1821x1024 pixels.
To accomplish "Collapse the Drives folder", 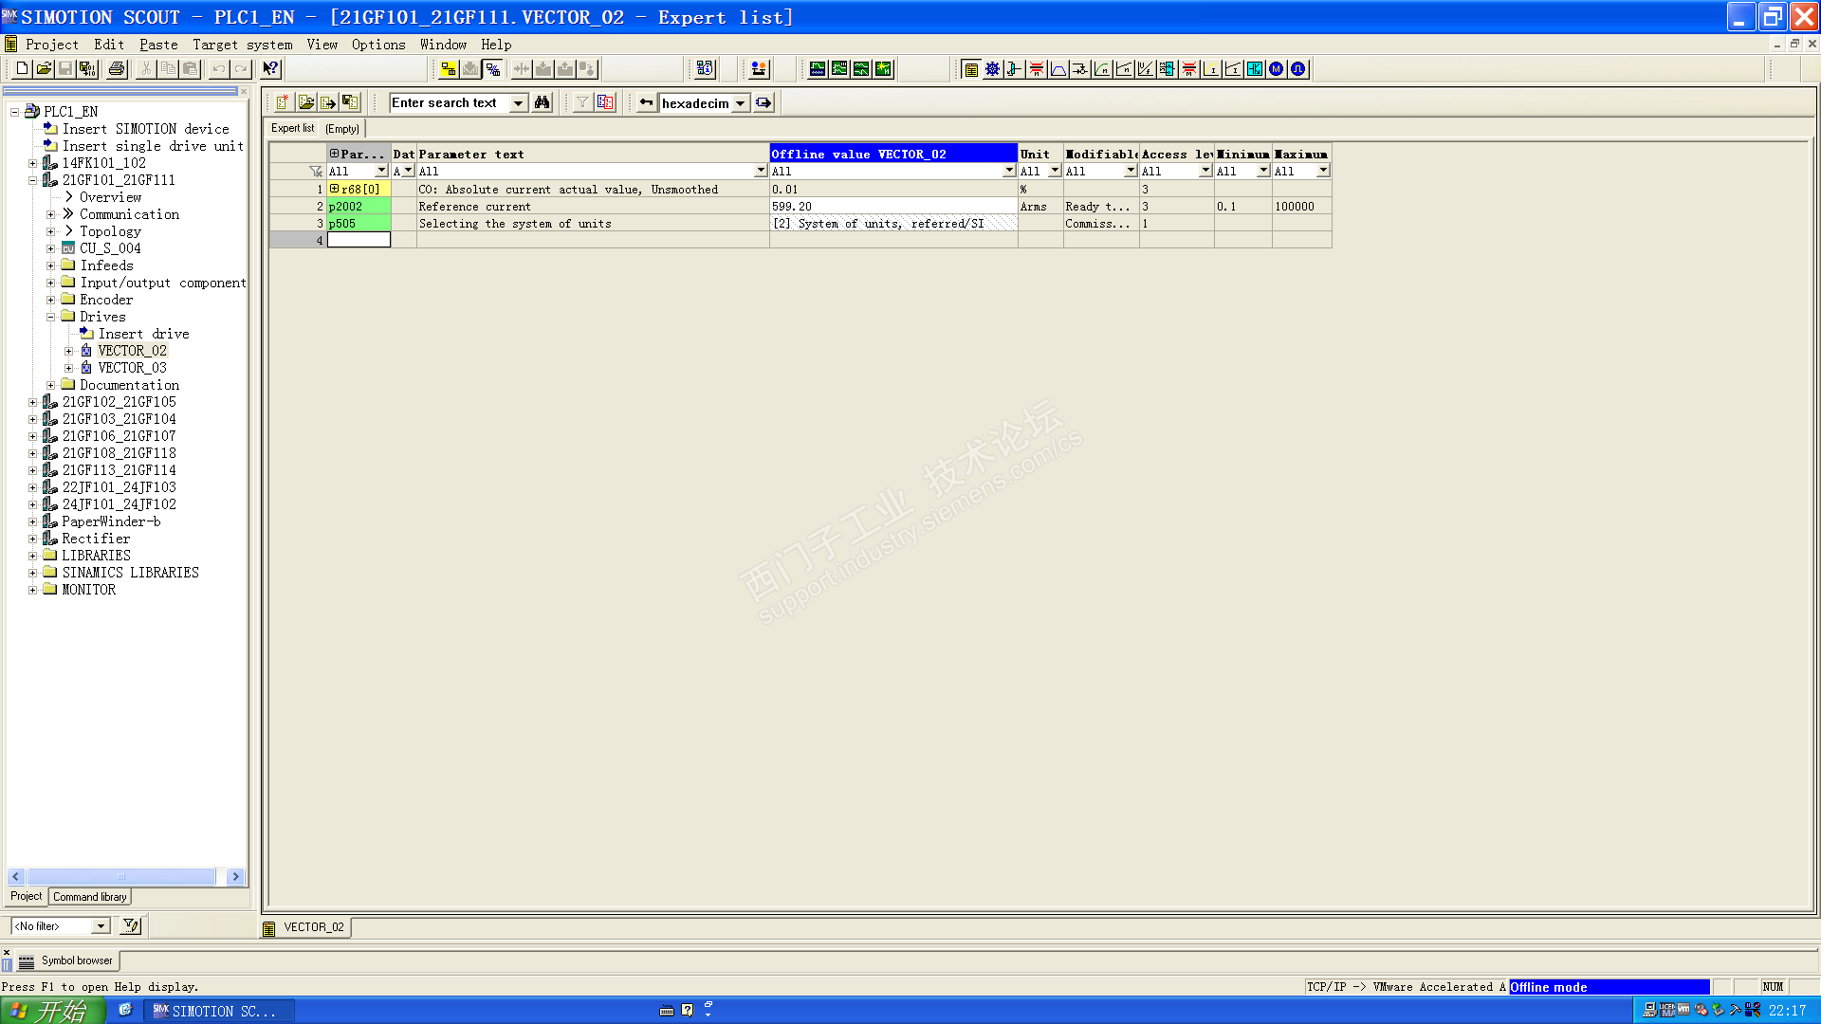I will pyautogui.click(x=51, y=317).
